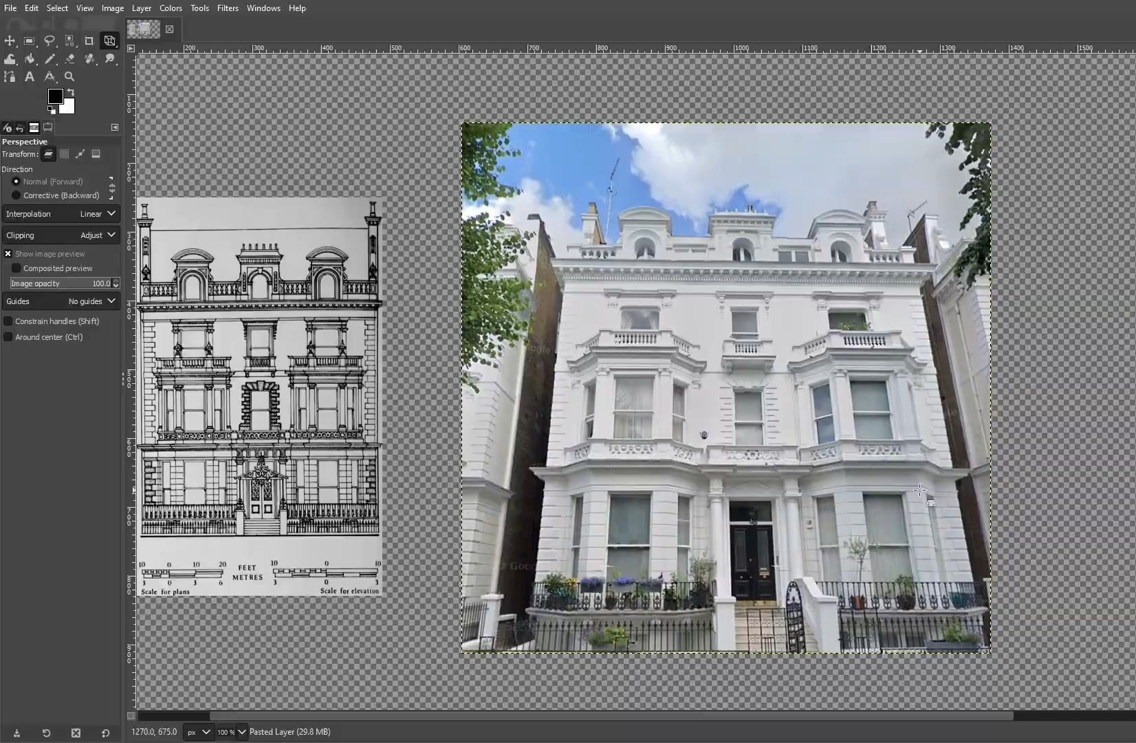Click the open image thumbnail tab
1136x743 pixels.
pos(143,29)
